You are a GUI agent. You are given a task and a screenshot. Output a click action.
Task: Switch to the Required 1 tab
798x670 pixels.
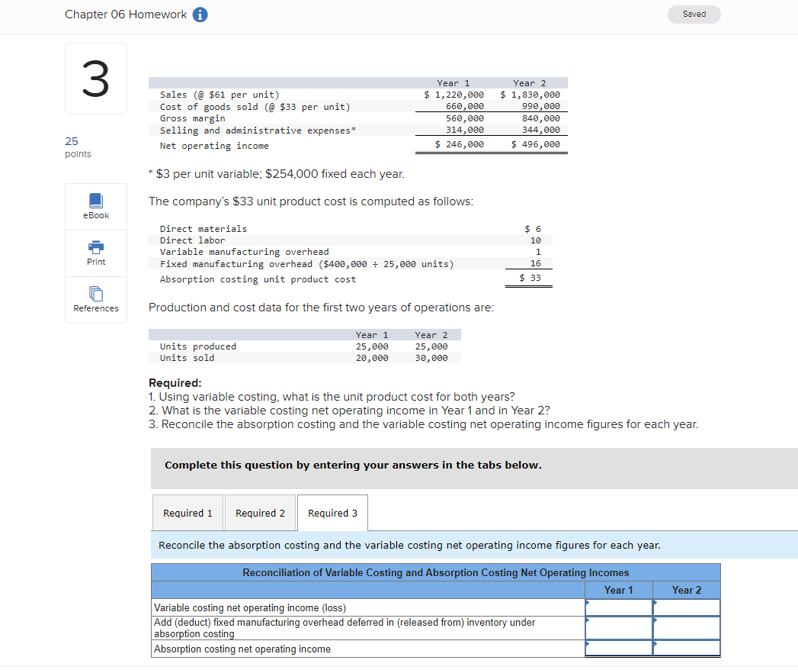(187, 512)
